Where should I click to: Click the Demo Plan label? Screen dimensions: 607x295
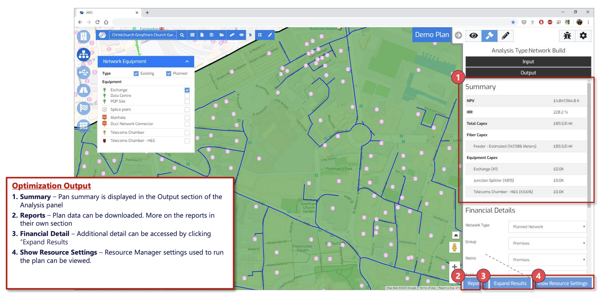point(432,35)
